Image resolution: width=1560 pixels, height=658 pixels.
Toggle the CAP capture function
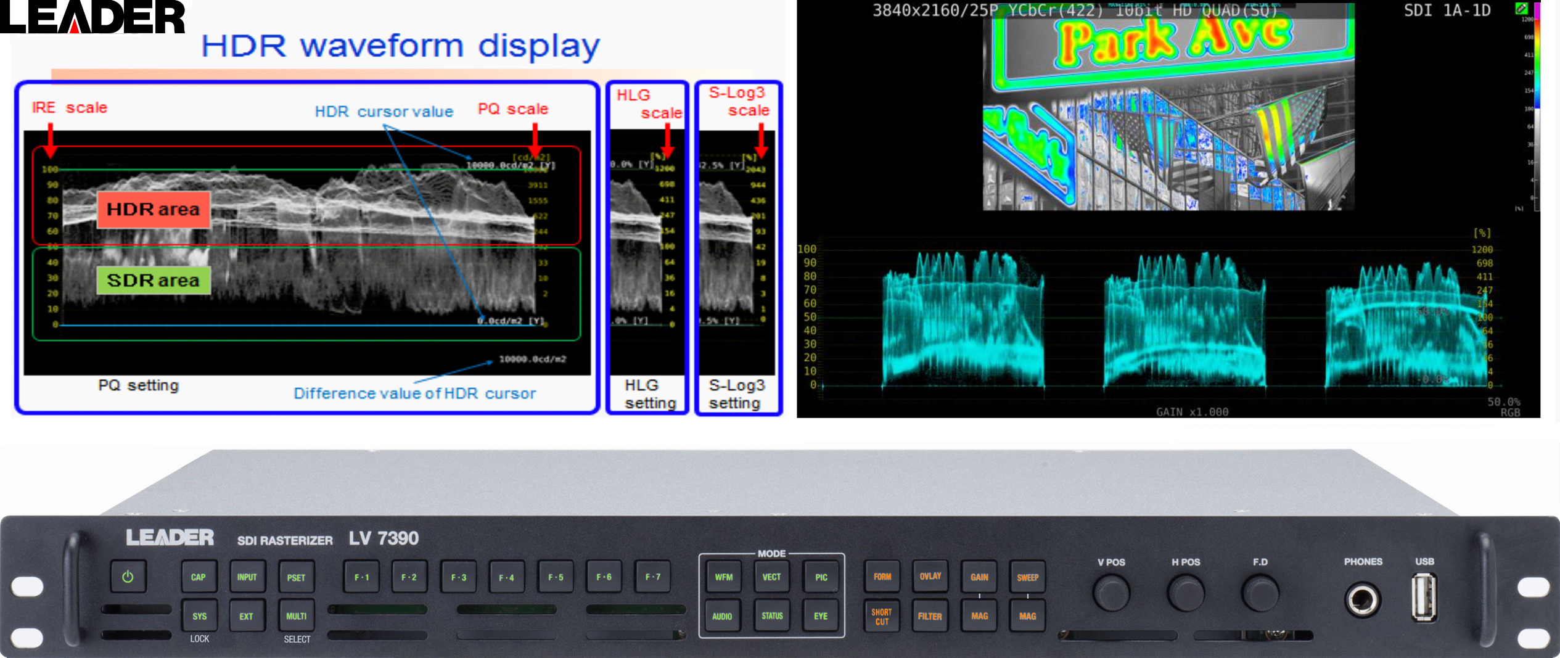tap(199, 577)
